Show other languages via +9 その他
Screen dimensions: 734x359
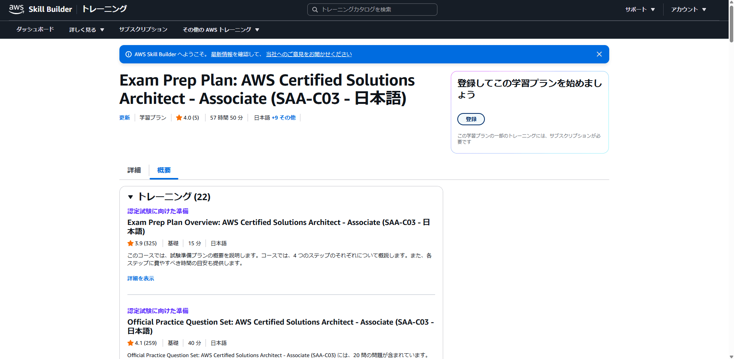pos(284,118)
